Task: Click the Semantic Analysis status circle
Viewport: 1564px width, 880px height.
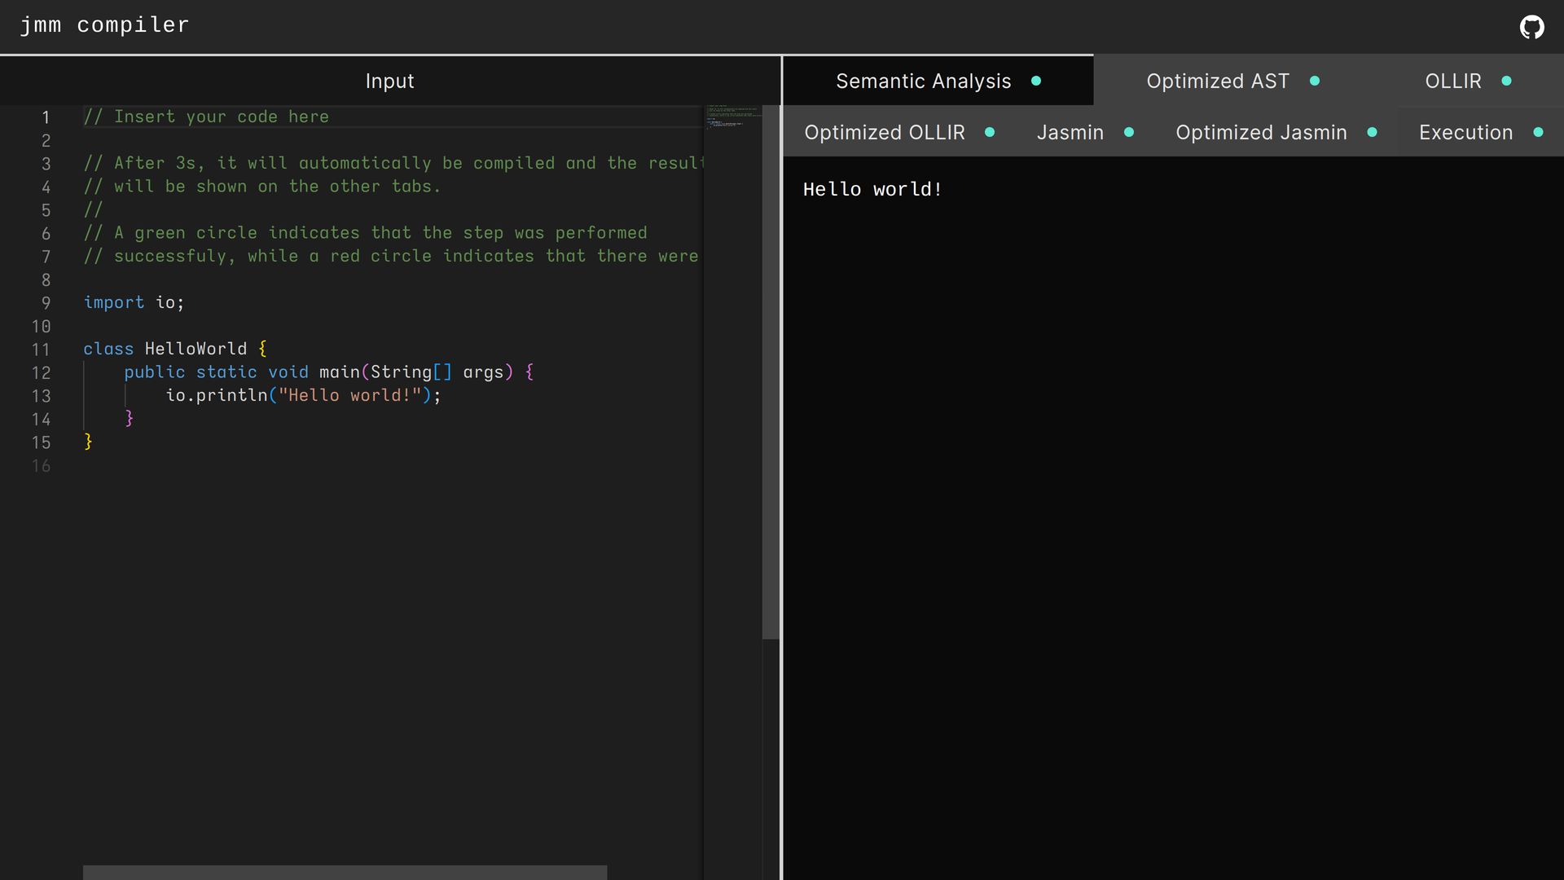Action: [x=1036, y=81]
